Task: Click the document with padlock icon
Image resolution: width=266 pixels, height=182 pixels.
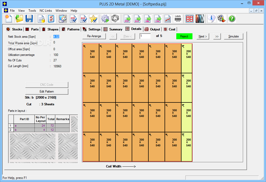Action: [41, 19]
